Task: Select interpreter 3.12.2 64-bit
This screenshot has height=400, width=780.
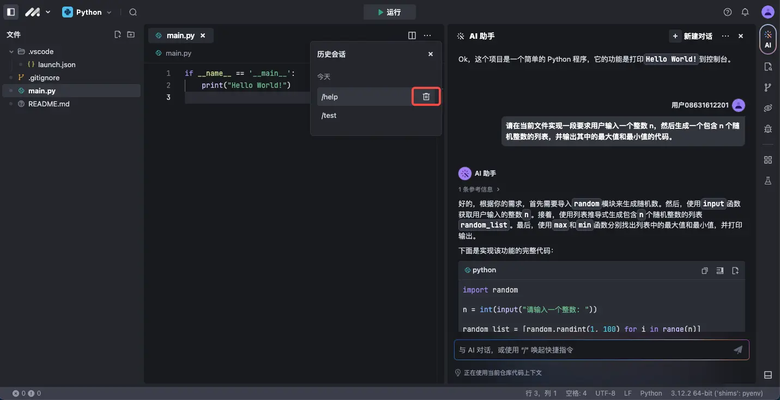Action: click(x=717, y=393)
